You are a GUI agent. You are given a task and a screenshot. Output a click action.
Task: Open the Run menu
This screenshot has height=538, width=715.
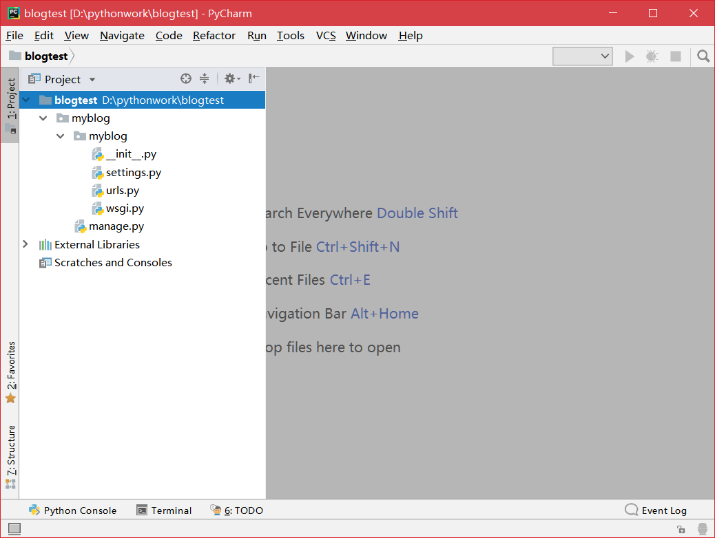click(257, 36)
